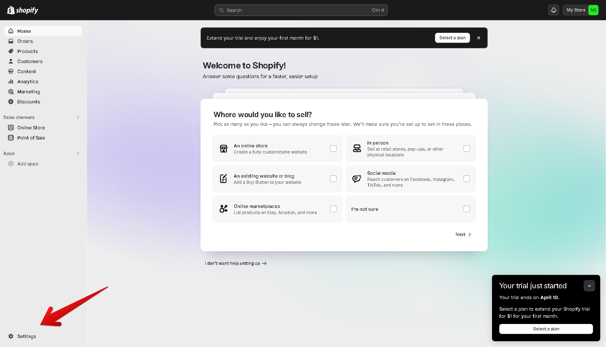Screen dimensions: 606x347
Task: Click Select a plan in trial card
Action: (546, 329)
